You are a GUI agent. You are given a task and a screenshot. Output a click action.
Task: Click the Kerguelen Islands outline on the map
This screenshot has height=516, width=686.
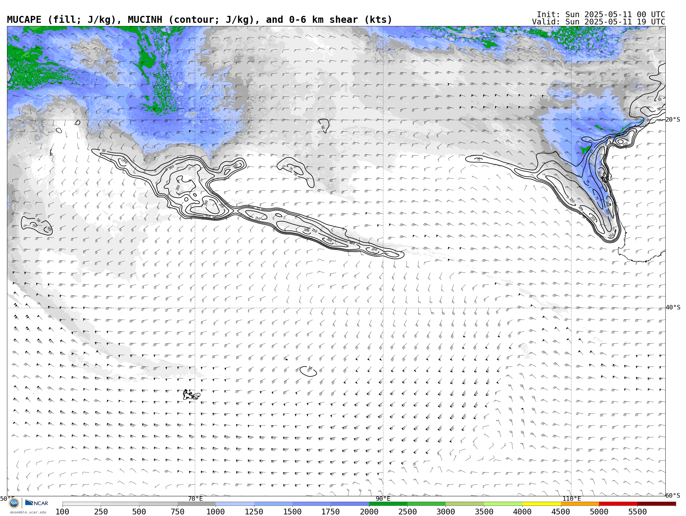(x=192, y=395)
